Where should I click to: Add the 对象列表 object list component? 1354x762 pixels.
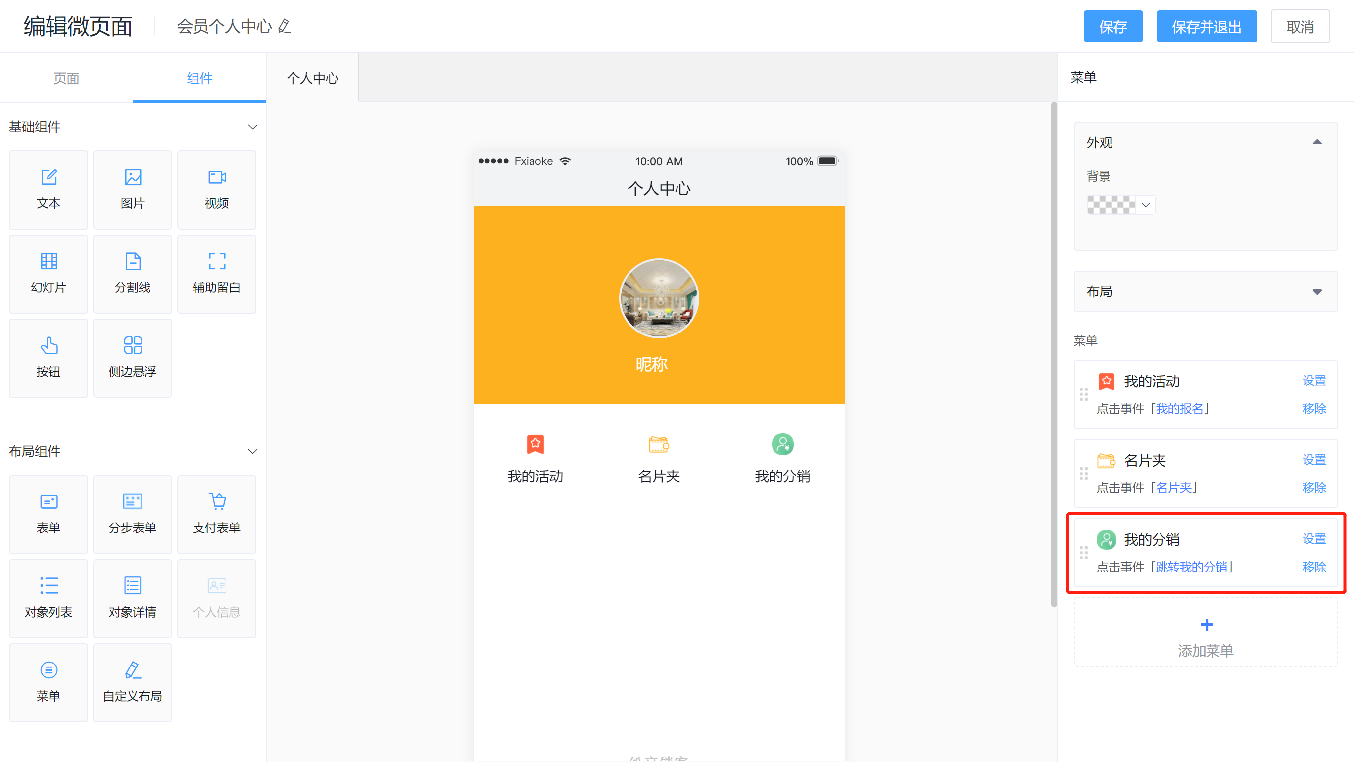click(x=48, y=599)
